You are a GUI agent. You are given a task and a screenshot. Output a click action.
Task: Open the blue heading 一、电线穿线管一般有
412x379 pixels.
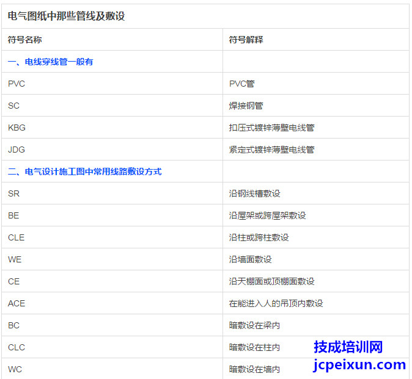[x=50, y=62]
